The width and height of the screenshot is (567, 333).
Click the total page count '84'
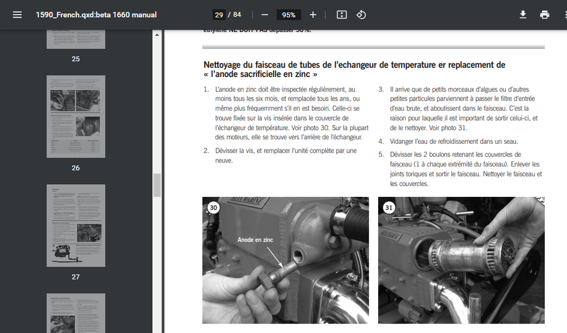(x=237, y=15)
